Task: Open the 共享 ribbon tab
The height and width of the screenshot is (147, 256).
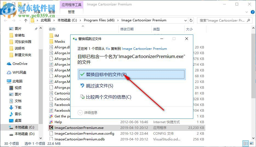Action: coord(37,12)
